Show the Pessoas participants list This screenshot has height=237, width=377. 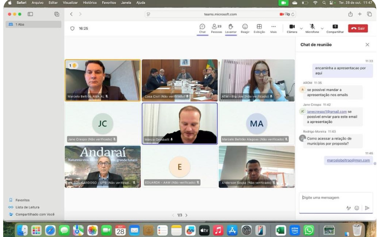click(216, 27)
